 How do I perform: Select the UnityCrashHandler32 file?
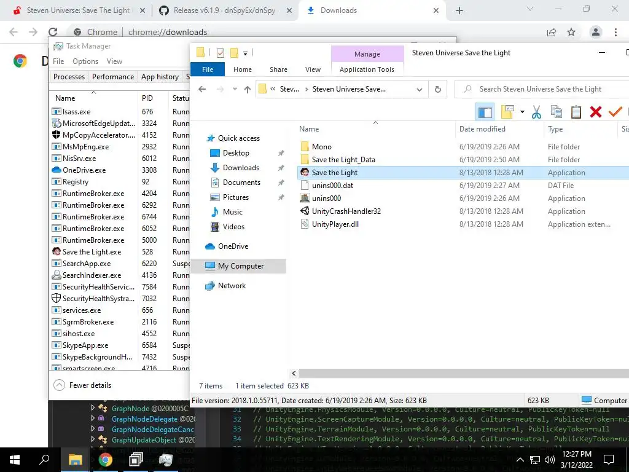(x=346, y=211)
